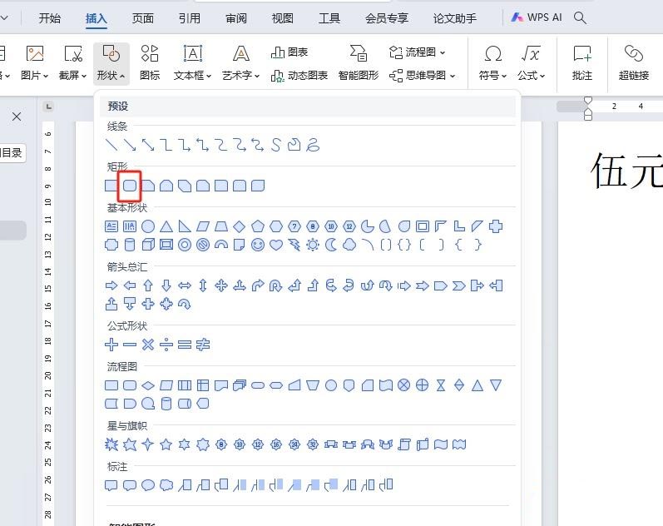Choose the double-arrow line shape
Screen dimensions: 663x526
(148, 145)
